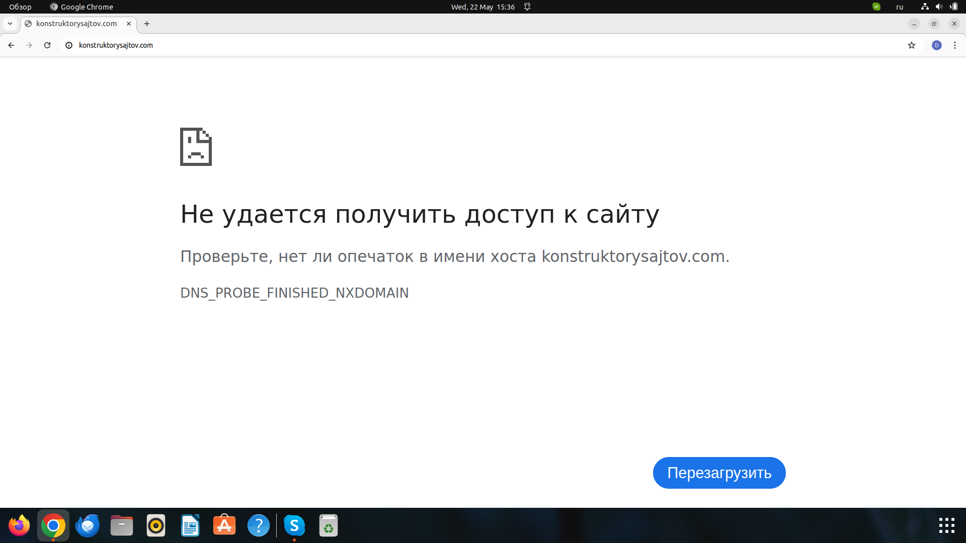This screenshot has height=543, width=966.
Task: Open the Trash utility in the dock
Action: coord(329,525)
